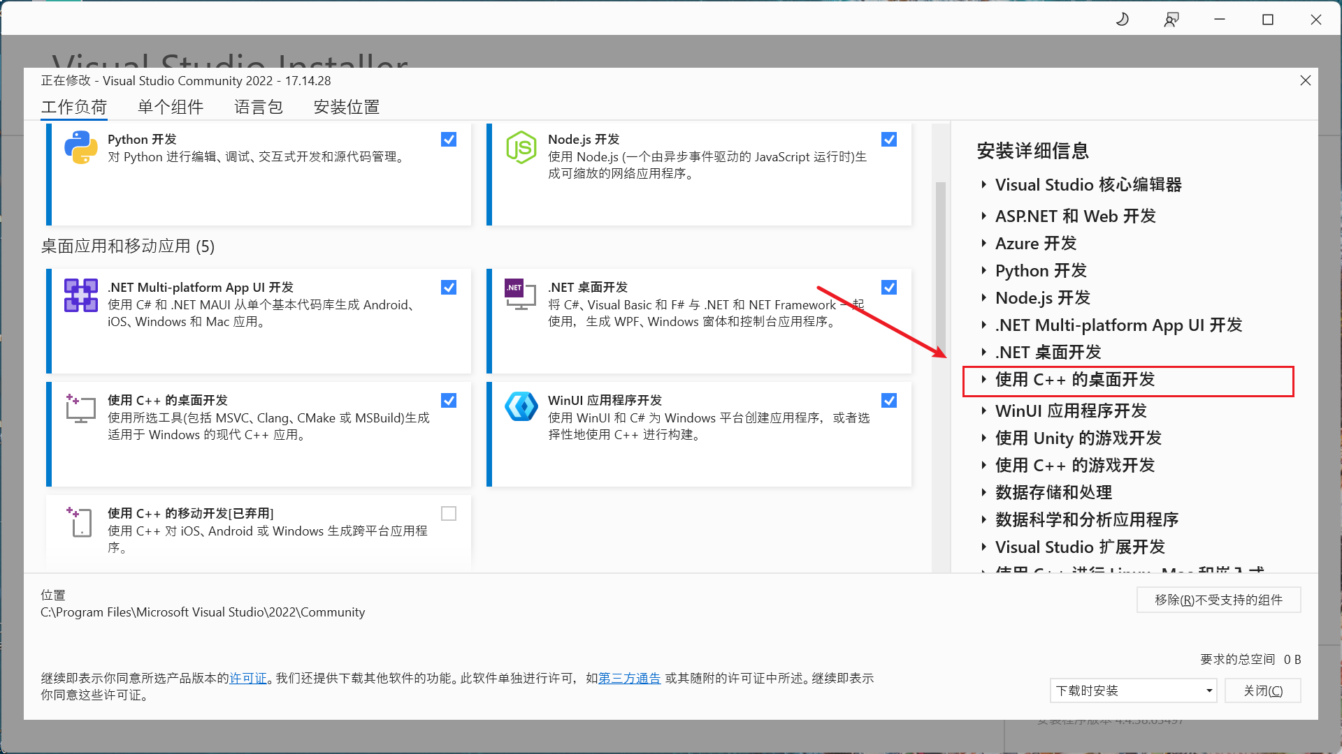1342x754 pixels.
Task: Select the .NET 桌面开发 card title
Action: tap(588, 288)
